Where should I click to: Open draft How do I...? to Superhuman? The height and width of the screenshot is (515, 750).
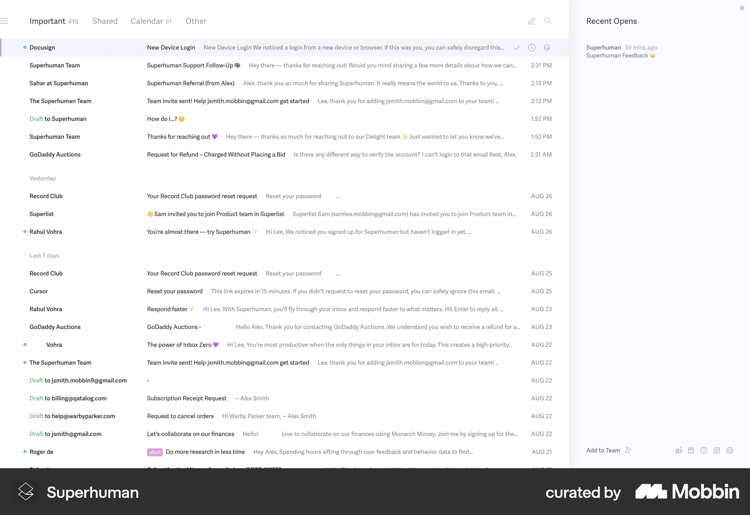(x=285, y=119)
